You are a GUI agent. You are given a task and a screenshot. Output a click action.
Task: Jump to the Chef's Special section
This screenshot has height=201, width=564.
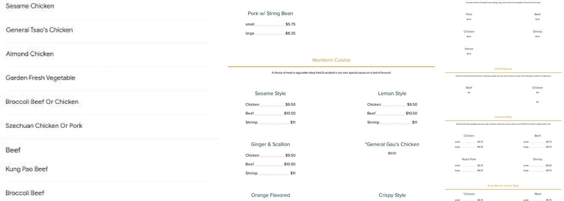503,69
